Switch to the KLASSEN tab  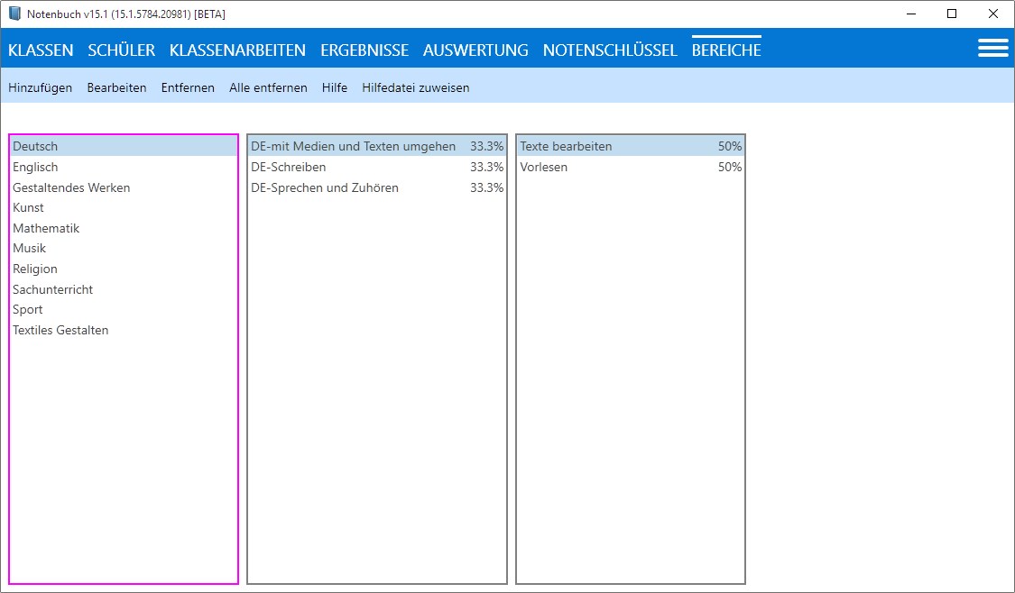click(x=41, y=50)
